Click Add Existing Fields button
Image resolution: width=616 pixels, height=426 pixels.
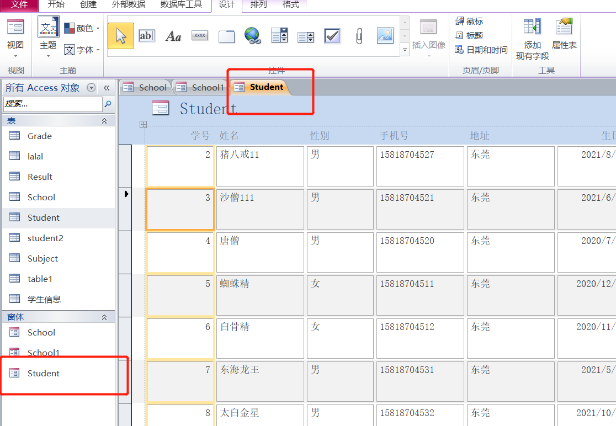pyautogui.click(x=533, y=39)
